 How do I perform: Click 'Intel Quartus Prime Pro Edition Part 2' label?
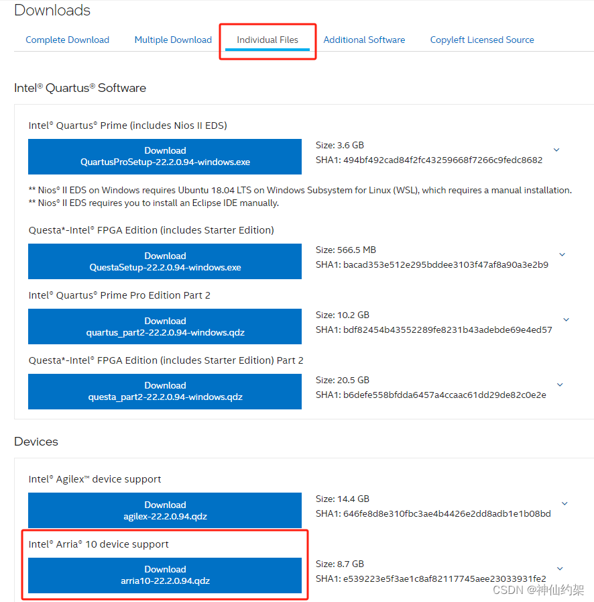point(119,295)
